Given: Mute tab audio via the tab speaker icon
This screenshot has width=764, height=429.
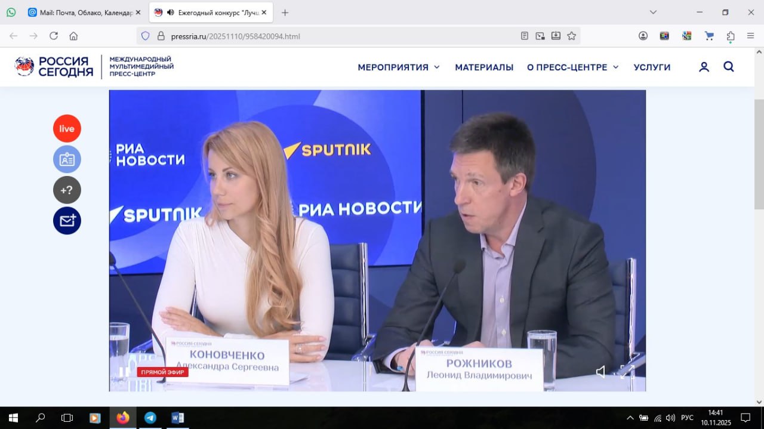Looking at the screenshot, I should [x=170, y=13].
